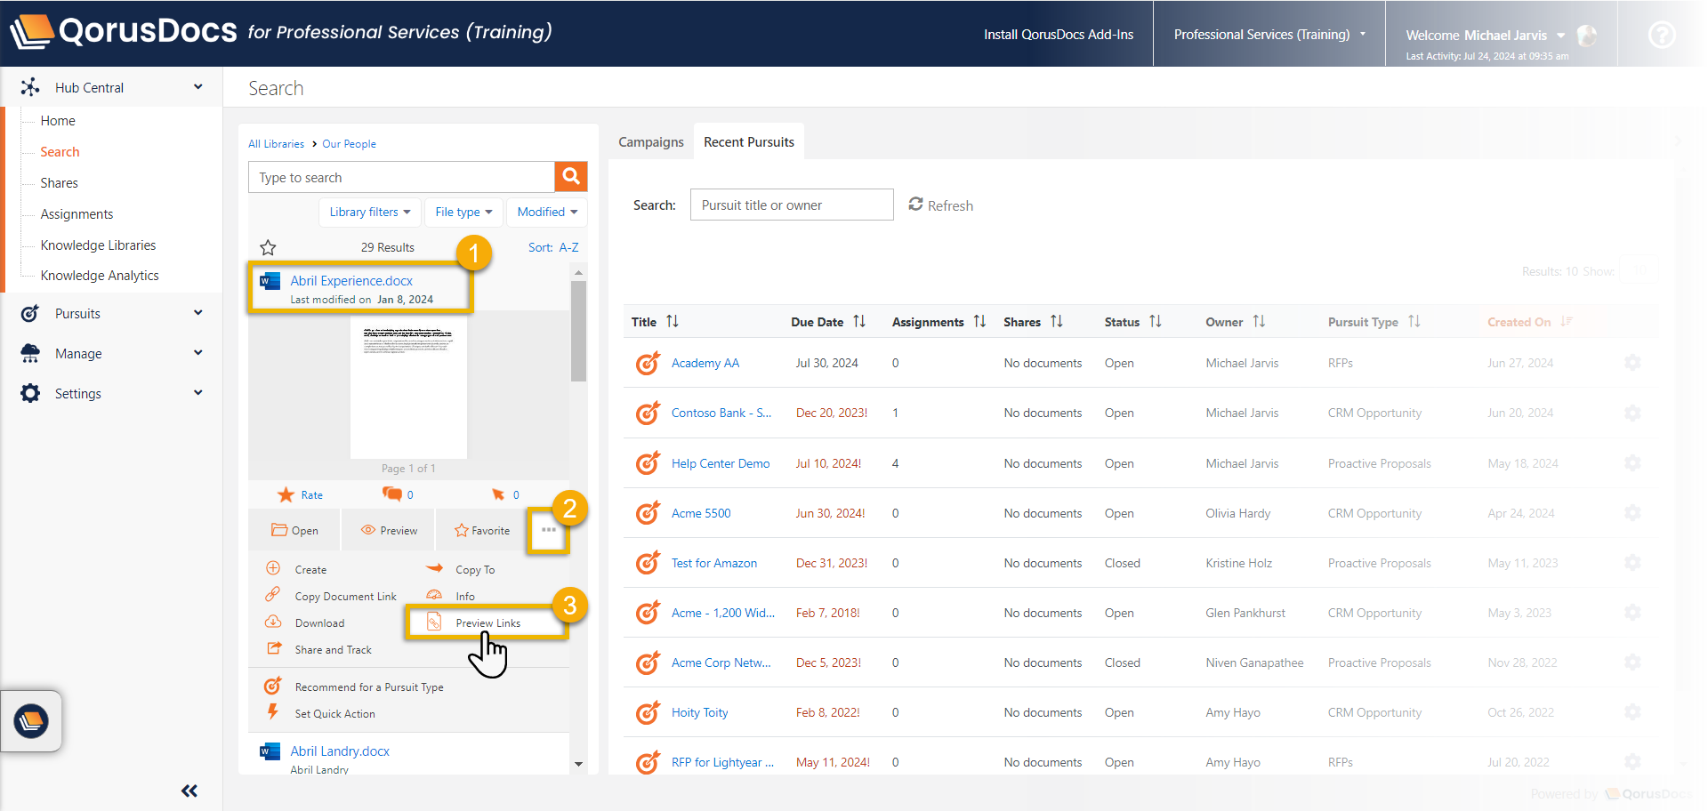This screenshot has height=811, width=1708.
Task: Click gear icon in Academy AA row
Action: (1632, 363)
